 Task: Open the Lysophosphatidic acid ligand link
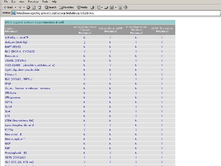point(19,125)
